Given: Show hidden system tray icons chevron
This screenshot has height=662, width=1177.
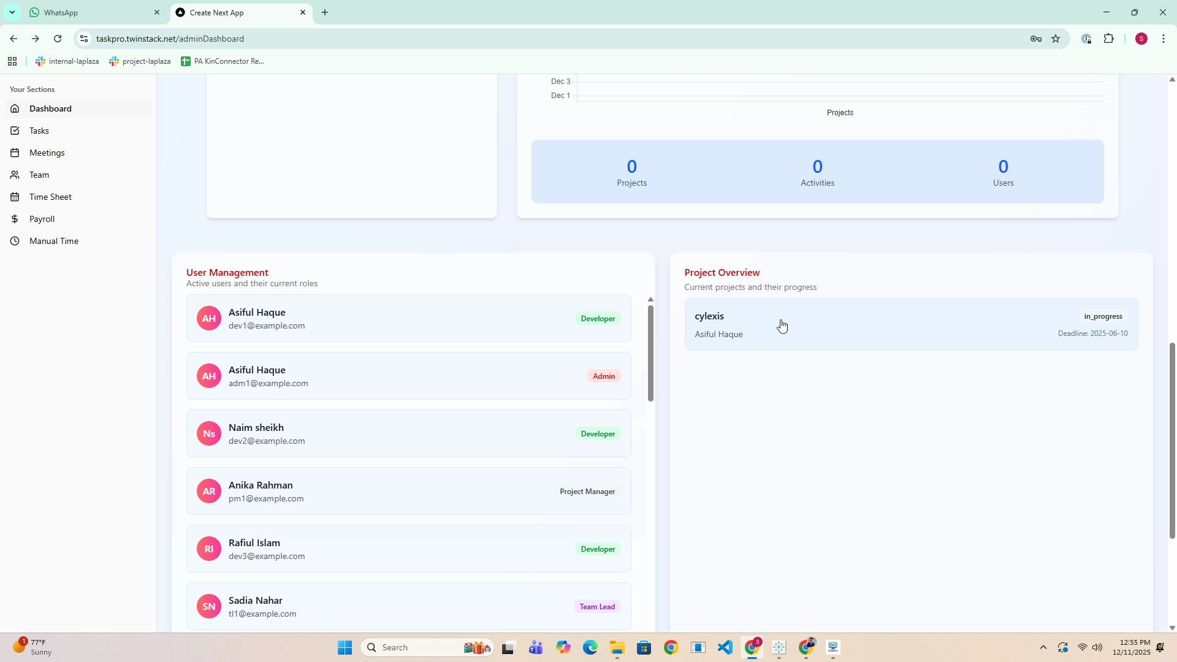Looking at the screenshot, I should (x=1043, y=647).
